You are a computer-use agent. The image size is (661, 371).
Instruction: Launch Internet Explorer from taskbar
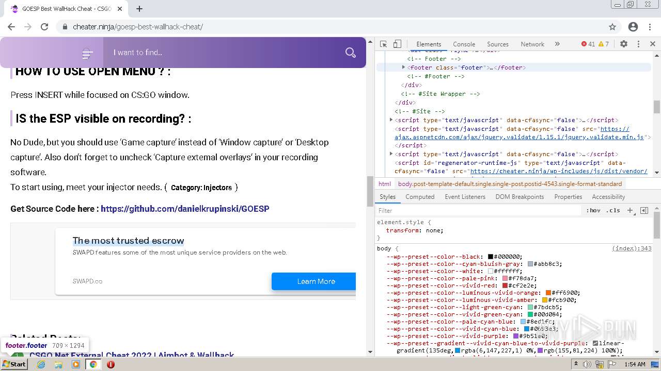point(41,364)
